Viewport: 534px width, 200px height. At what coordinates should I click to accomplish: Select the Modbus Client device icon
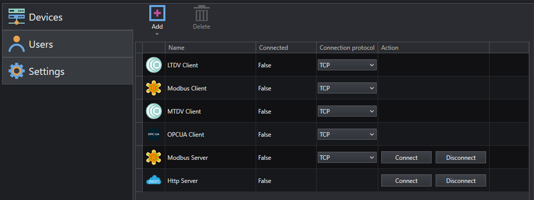[x=154, y=88]
